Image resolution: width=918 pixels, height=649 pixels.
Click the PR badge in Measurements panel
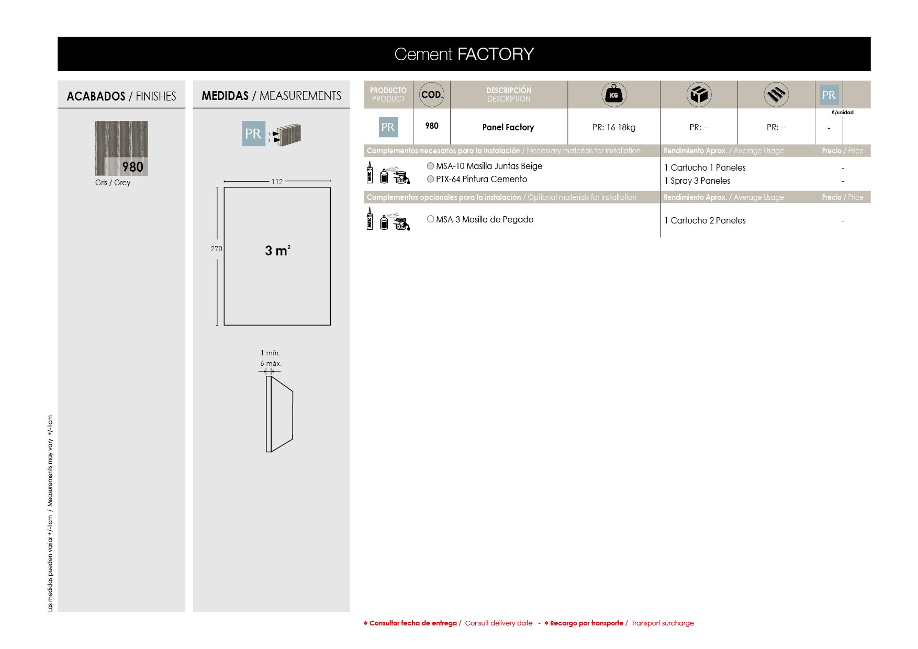click(x=253, y=133)
